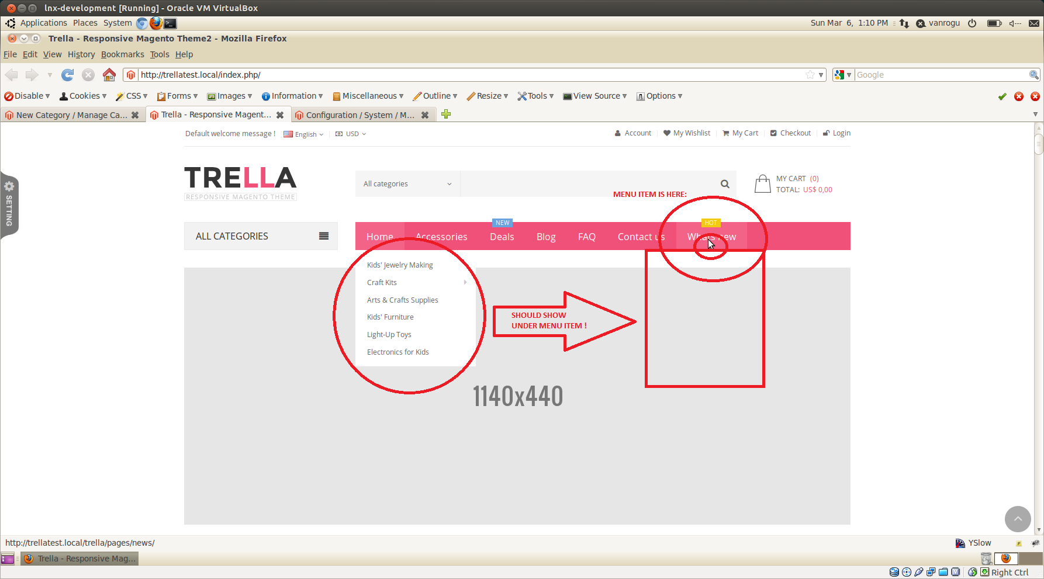1044x579 pixels.
Task: Click the green plus new tab icon
Action: 446,115
